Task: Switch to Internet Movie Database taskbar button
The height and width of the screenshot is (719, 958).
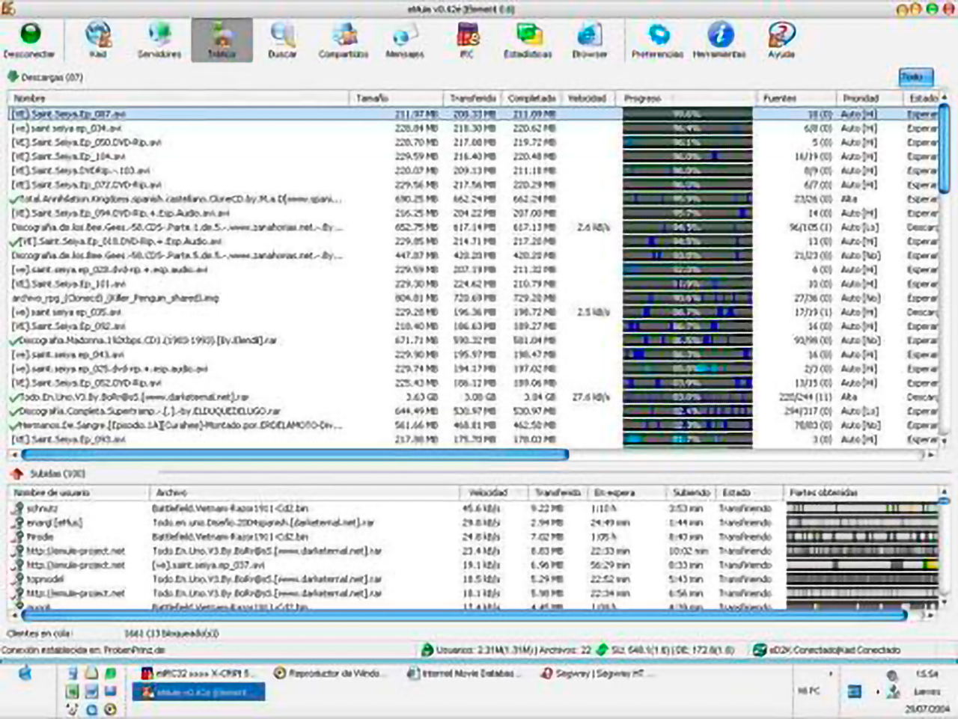Action: tap(464, 673)
